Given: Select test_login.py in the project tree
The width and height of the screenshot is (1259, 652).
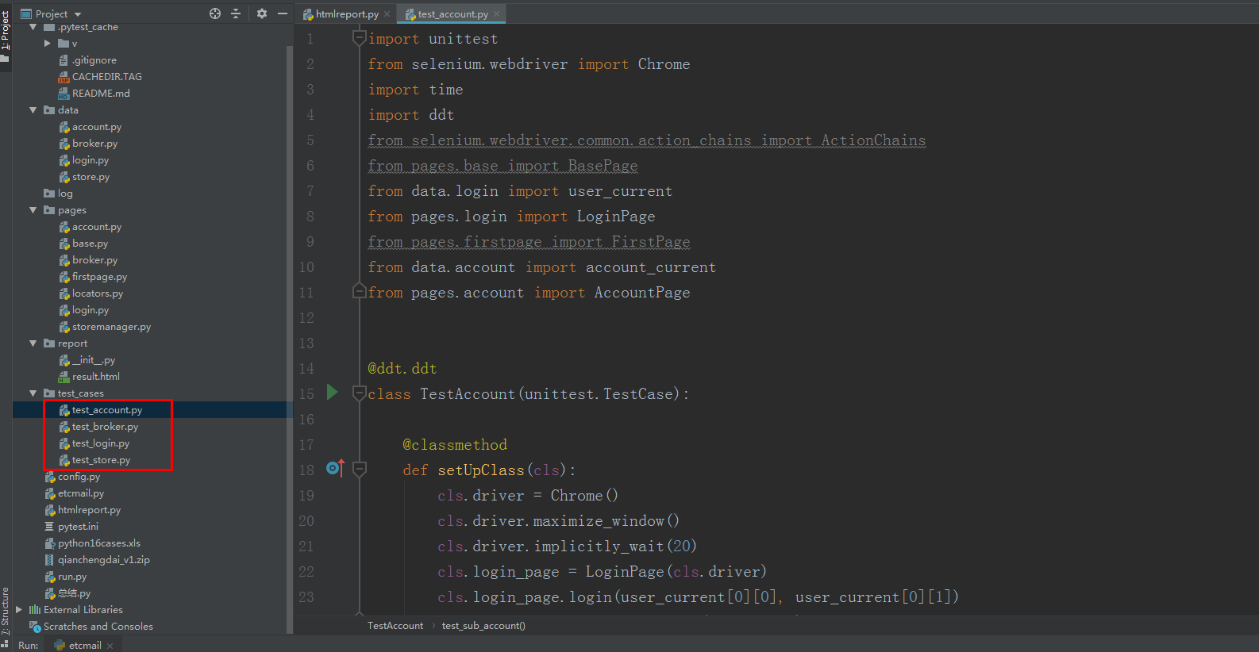Looking at the screenshot, I should (100, 443).
